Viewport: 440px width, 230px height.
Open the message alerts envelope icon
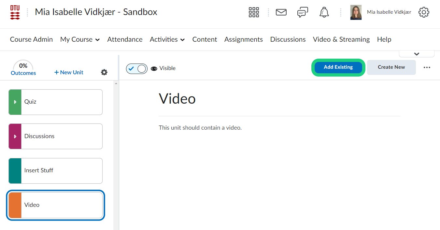point(281,12)
